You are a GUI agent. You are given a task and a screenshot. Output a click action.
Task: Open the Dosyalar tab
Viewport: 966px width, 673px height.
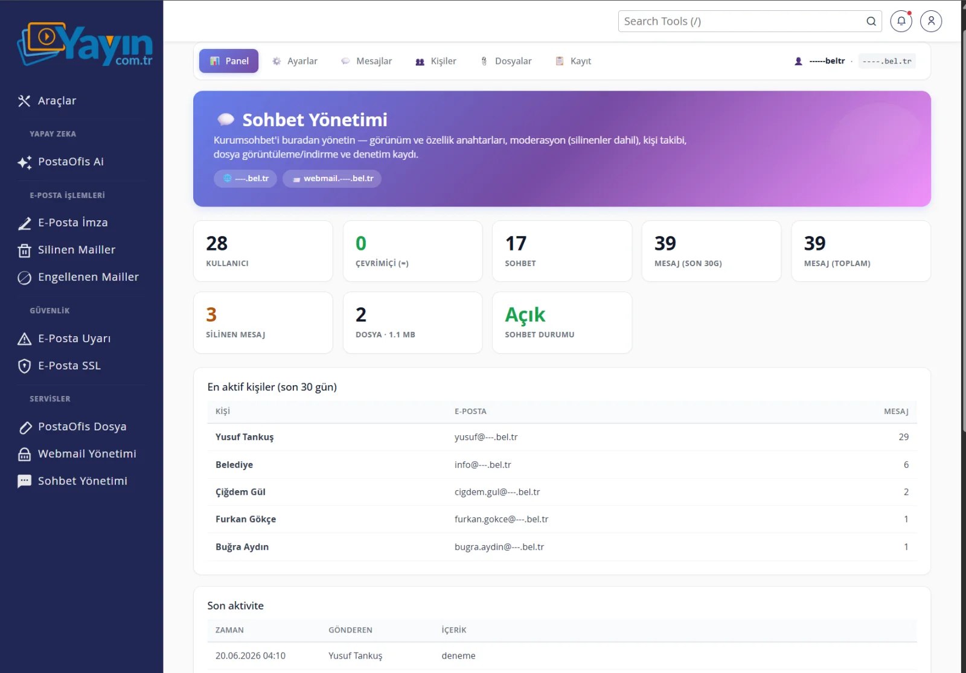(507, 61)
